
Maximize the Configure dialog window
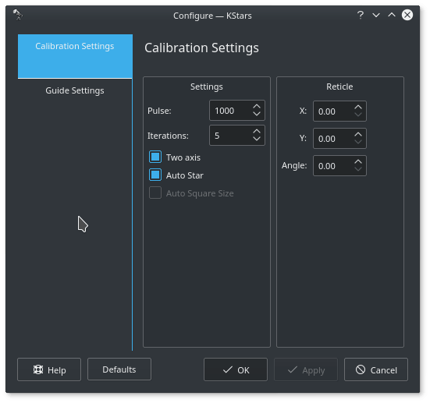click(392, 15)
